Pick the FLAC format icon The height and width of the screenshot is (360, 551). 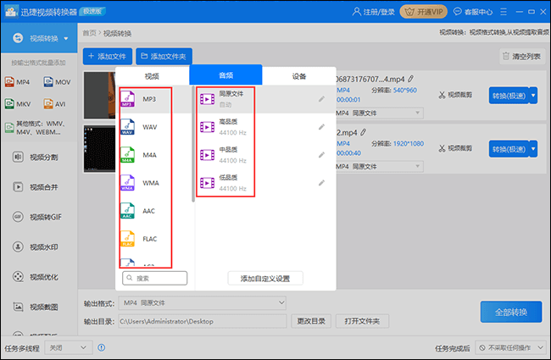[x=127, y=239]
